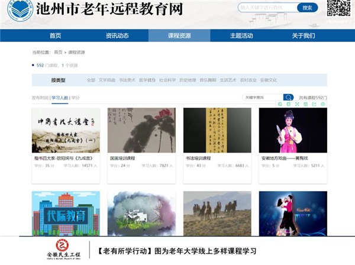Click the 关键字查找 course search field
This screenshot has height=265, width=355.
pos(262,98)
